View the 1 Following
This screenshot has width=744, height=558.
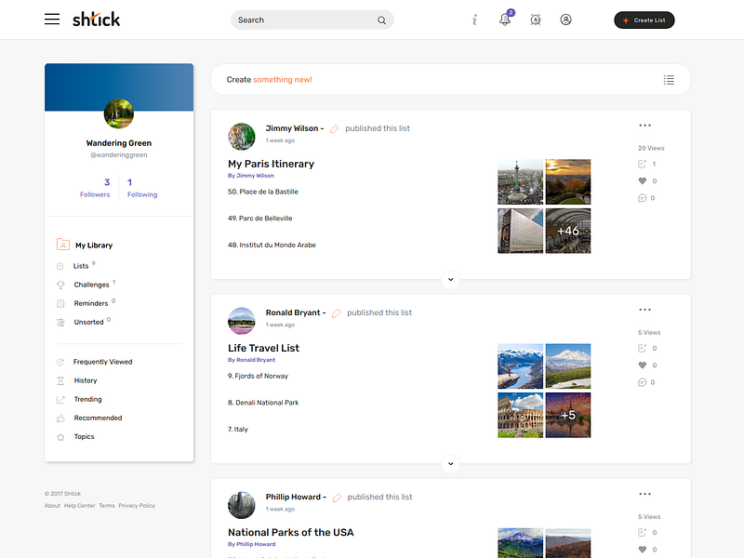(x=142, y=188)
